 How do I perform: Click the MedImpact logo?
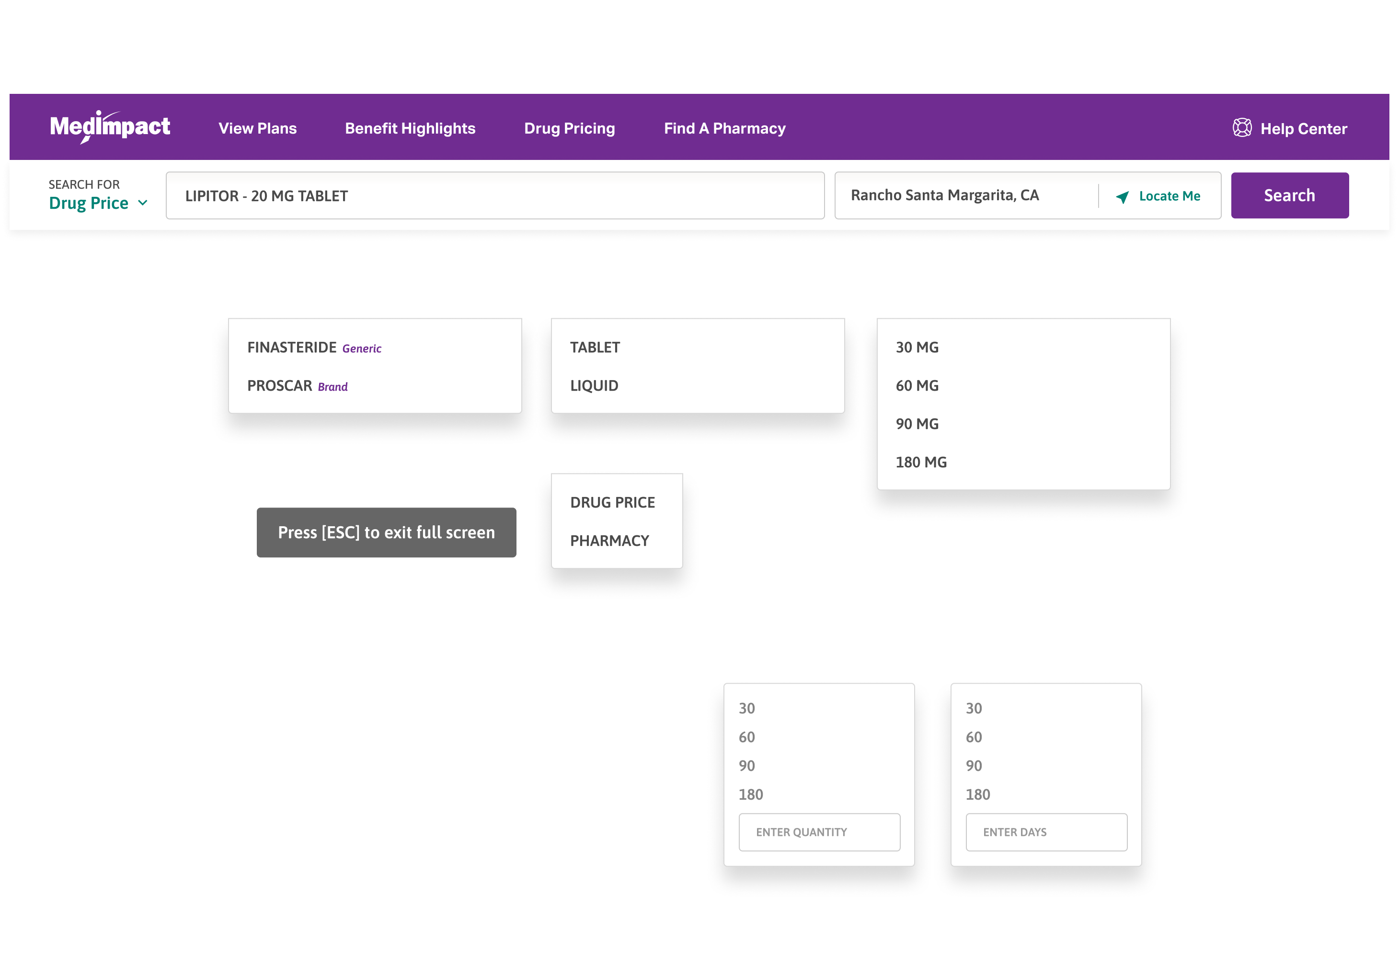110,127
